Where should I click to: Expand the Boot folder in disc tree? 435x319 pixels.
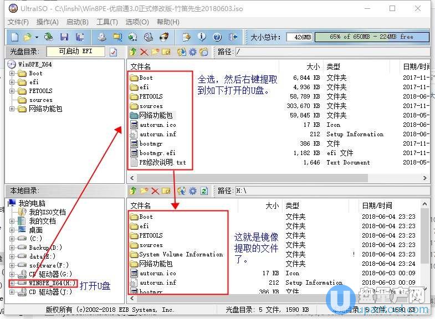(x=13, y=73)
